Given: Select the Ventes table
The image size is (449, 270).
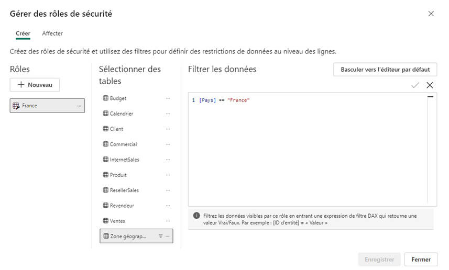Looking at the screenshot, I should [136, 221].
